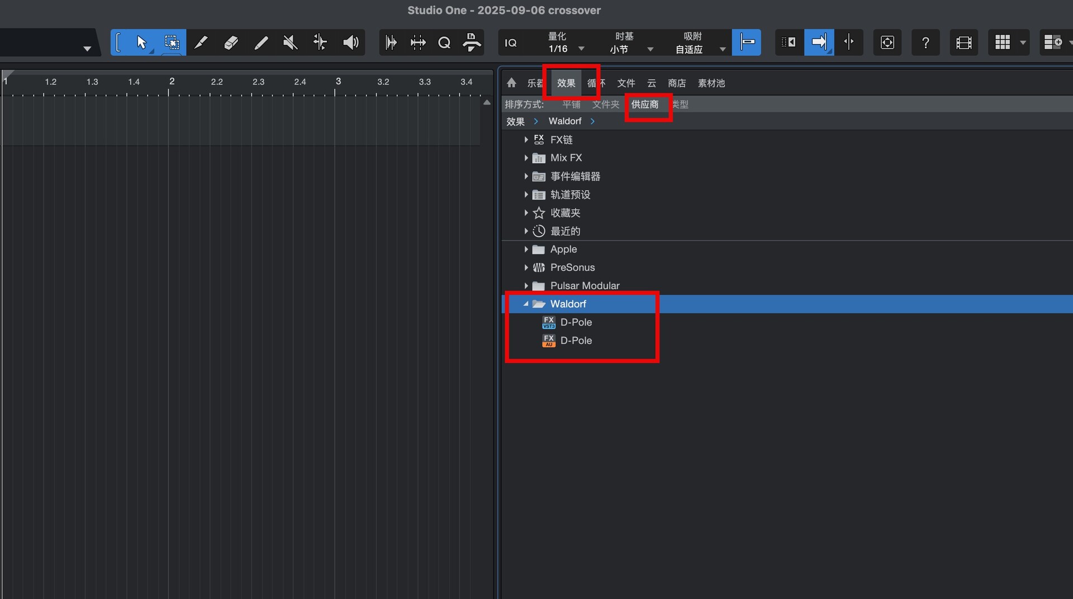Switch to the 效果 tab
The width and height of the screenshot is (1073, 599).
click(566, 83)
